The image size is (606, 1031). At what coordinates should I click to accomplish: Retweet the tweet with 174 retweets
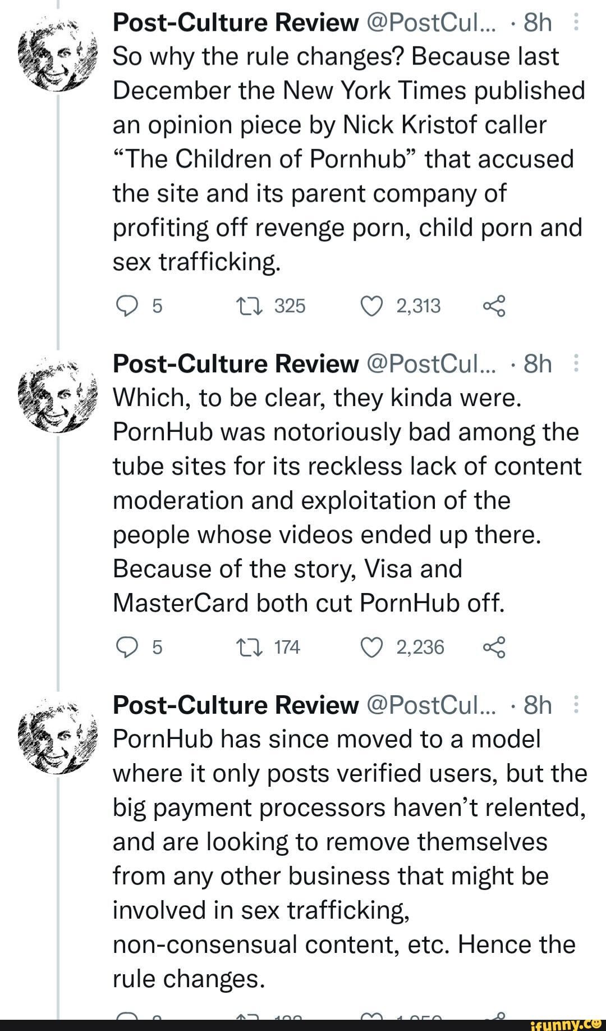click(x=245, y=647)
